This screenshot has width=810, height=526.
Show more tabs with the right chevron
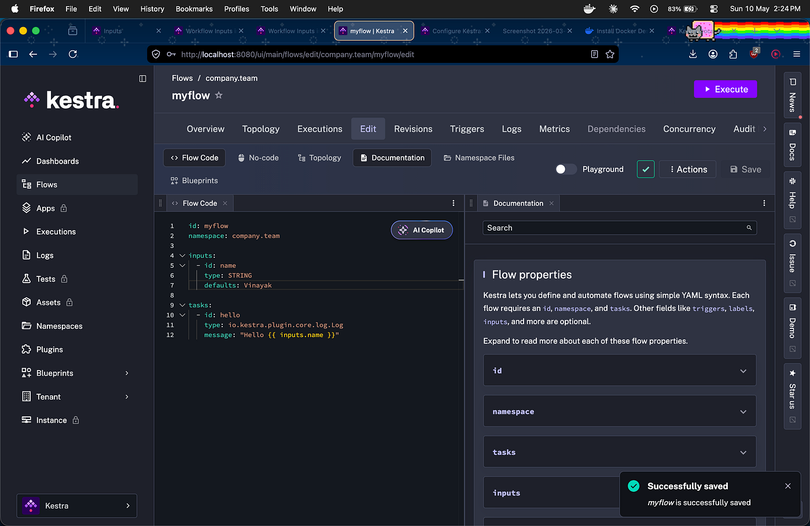765,129
